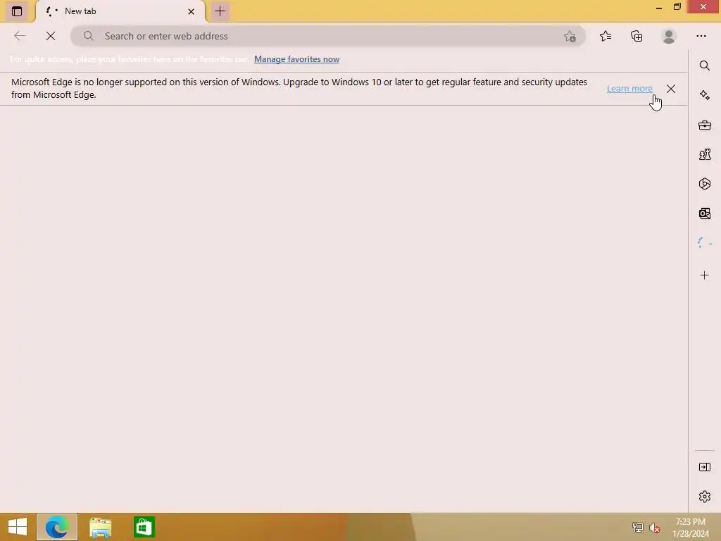Go back with the back arrow
Image resolution: width=721 pixels, height=541 pixels.
[19, 36]
